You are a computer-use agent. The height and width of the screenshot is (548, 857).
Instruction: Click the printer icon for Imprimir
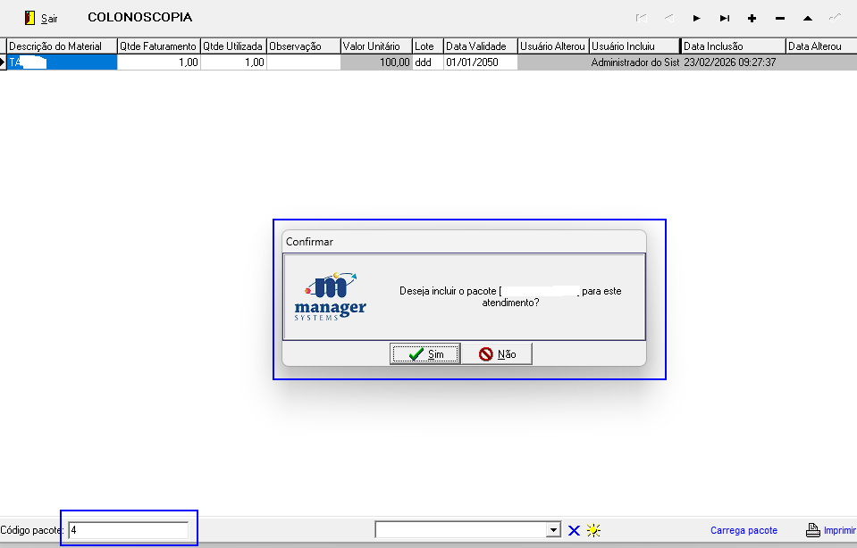(813, 530)
